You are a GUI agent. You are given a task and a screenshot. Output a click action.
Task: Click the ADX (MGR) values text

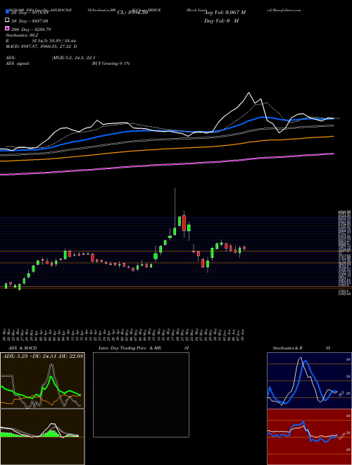(x=73, y=58)
